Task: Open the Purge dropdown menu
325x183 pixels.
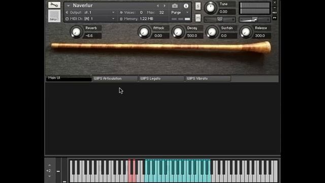Action: point(179,12)
